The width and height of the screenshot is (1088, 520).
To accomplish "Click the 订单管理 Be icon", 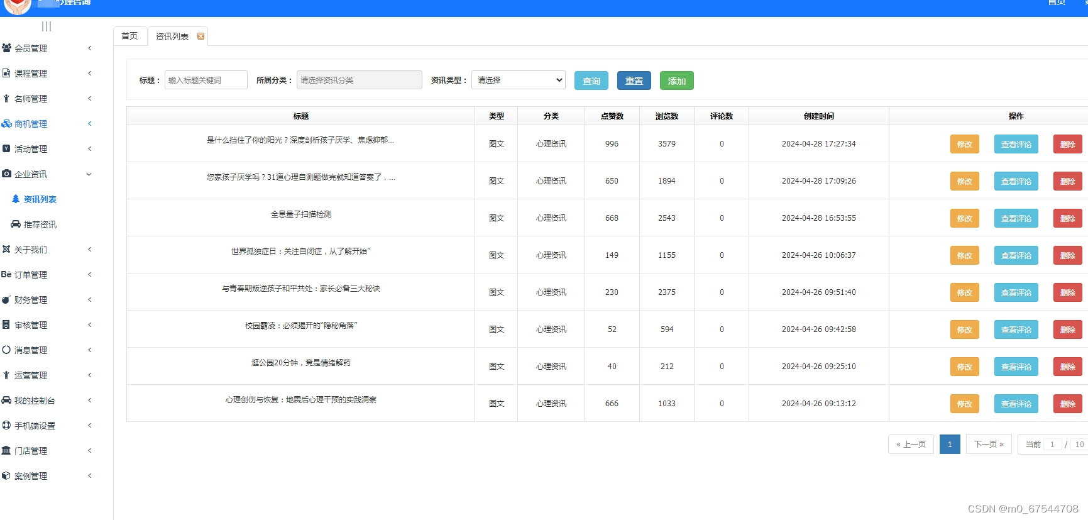I will (x=6, y=274).
